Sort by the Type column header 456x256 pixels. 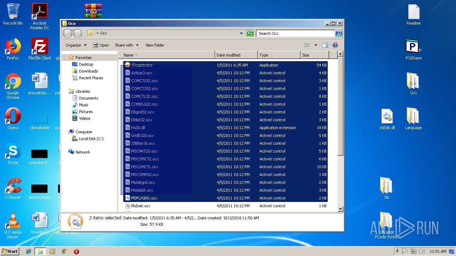pyautogui.click(x=279, y=55)
